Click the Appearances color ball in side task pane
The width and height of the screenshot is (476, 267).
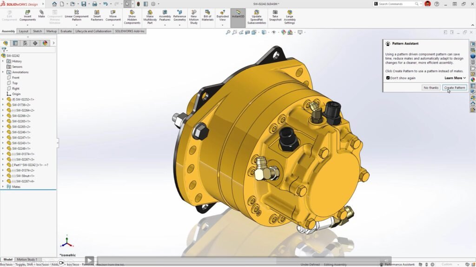[473, 80]
